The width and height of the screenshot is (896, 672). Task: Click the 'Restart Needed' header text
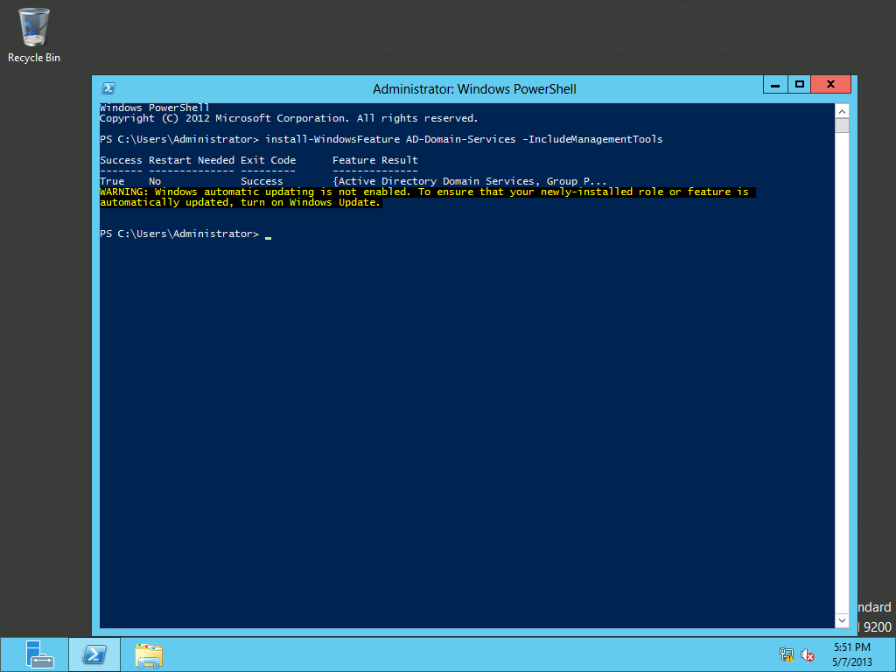(192, 160)
